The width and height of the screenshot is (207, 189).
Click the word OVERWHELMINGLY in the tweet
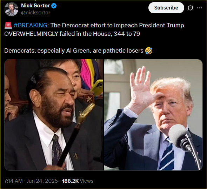click(x=31, y=34)
